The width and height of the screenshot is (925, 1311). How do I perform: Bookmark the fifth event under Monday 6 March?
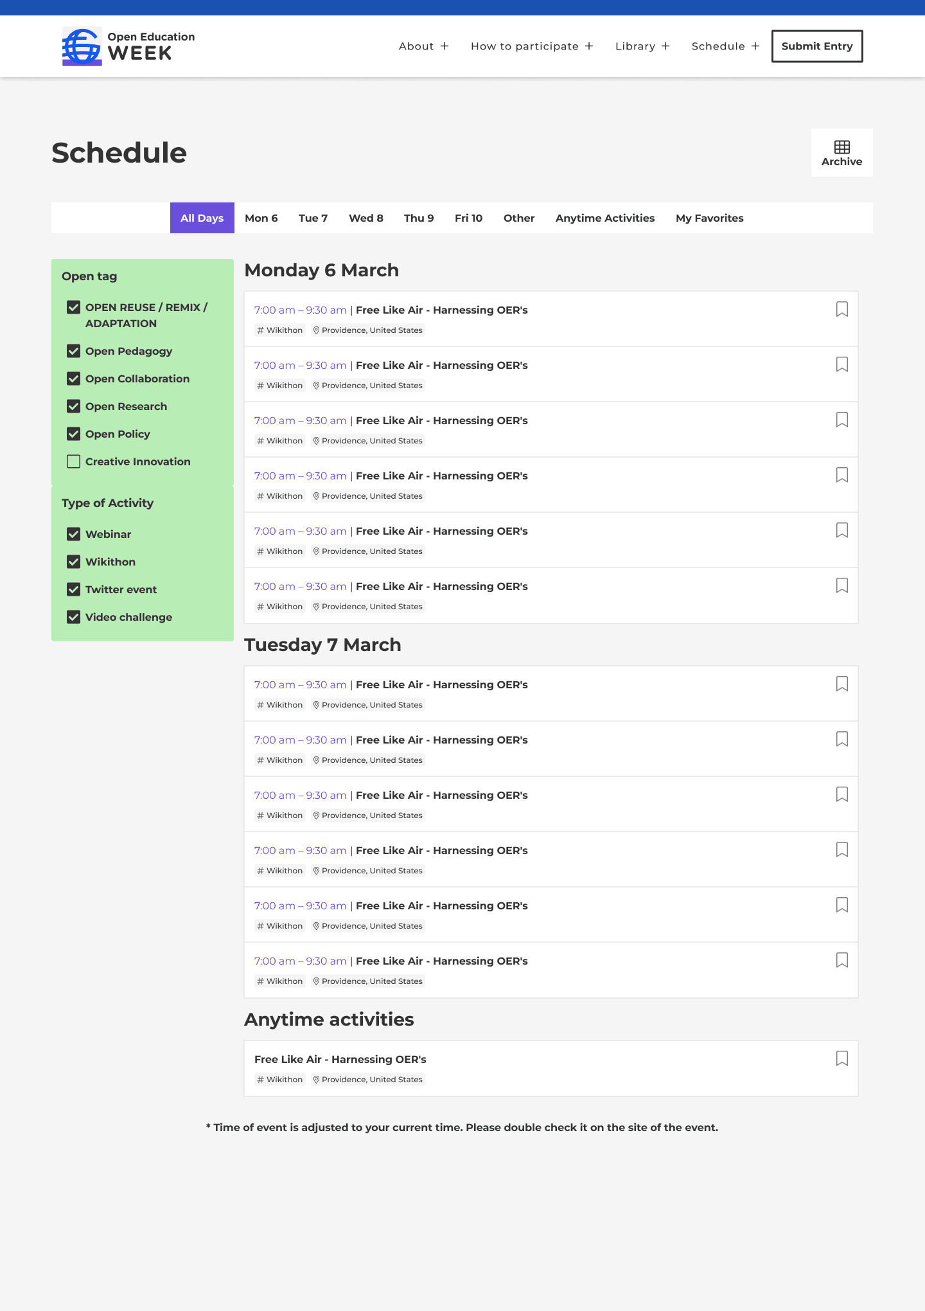(841, 530)
